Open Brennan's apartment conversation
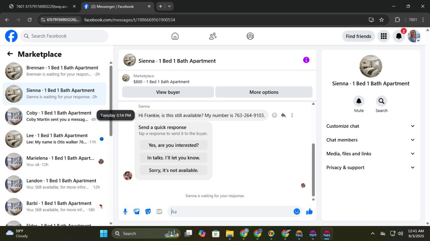 (54, 71)
